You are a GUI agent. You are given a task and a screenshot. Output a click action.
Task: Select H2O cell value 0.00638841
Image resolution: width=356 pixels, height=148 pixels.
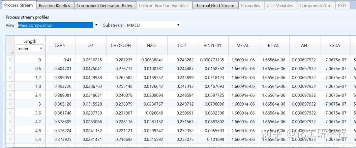click(x=152, y=60)
